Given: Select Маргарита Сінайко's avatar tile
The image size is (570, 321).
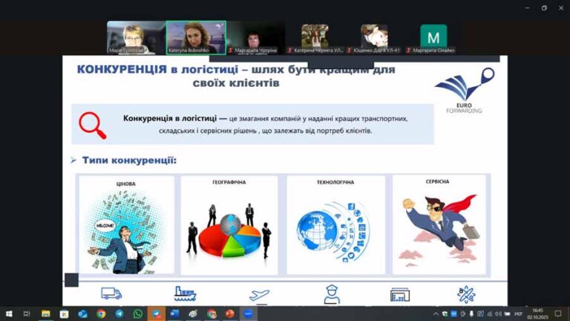Looking at the screenshot, I should [x=433, y=37].
